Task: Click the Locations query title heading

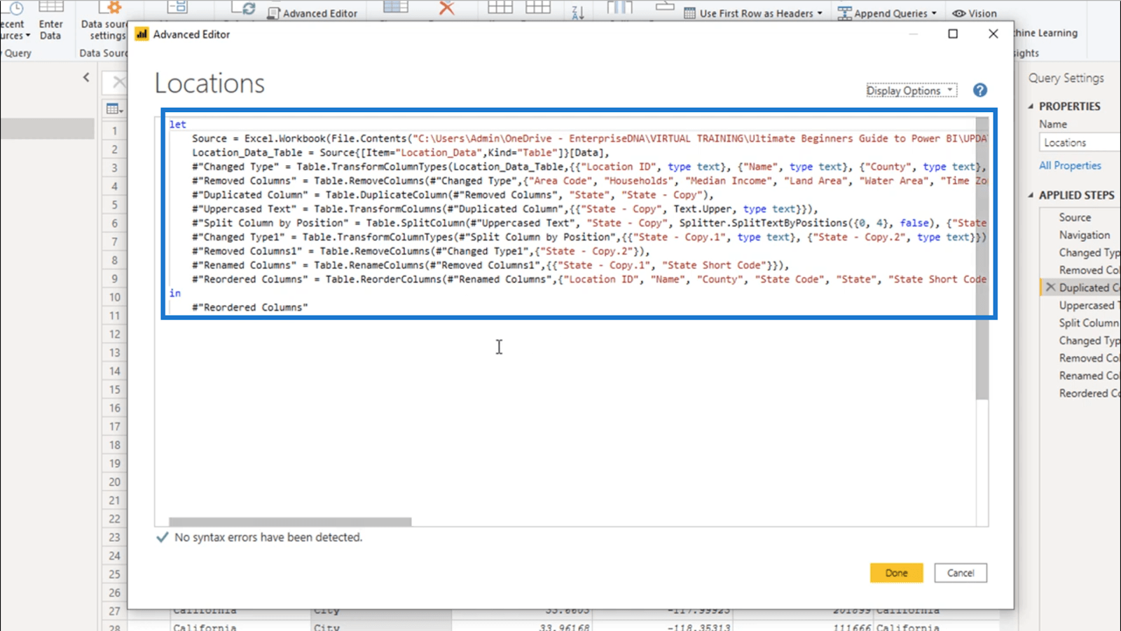Action: pos(209,83)
